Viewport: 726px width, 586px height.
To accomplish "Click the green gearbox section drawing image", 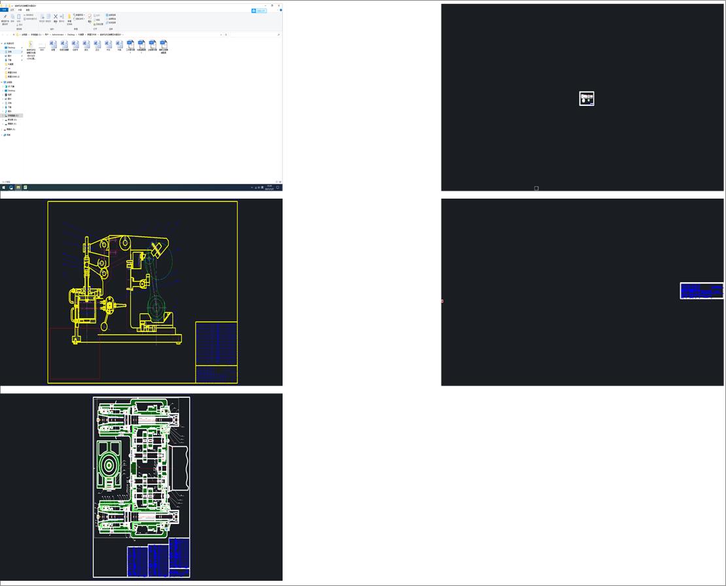I will 142,487.
